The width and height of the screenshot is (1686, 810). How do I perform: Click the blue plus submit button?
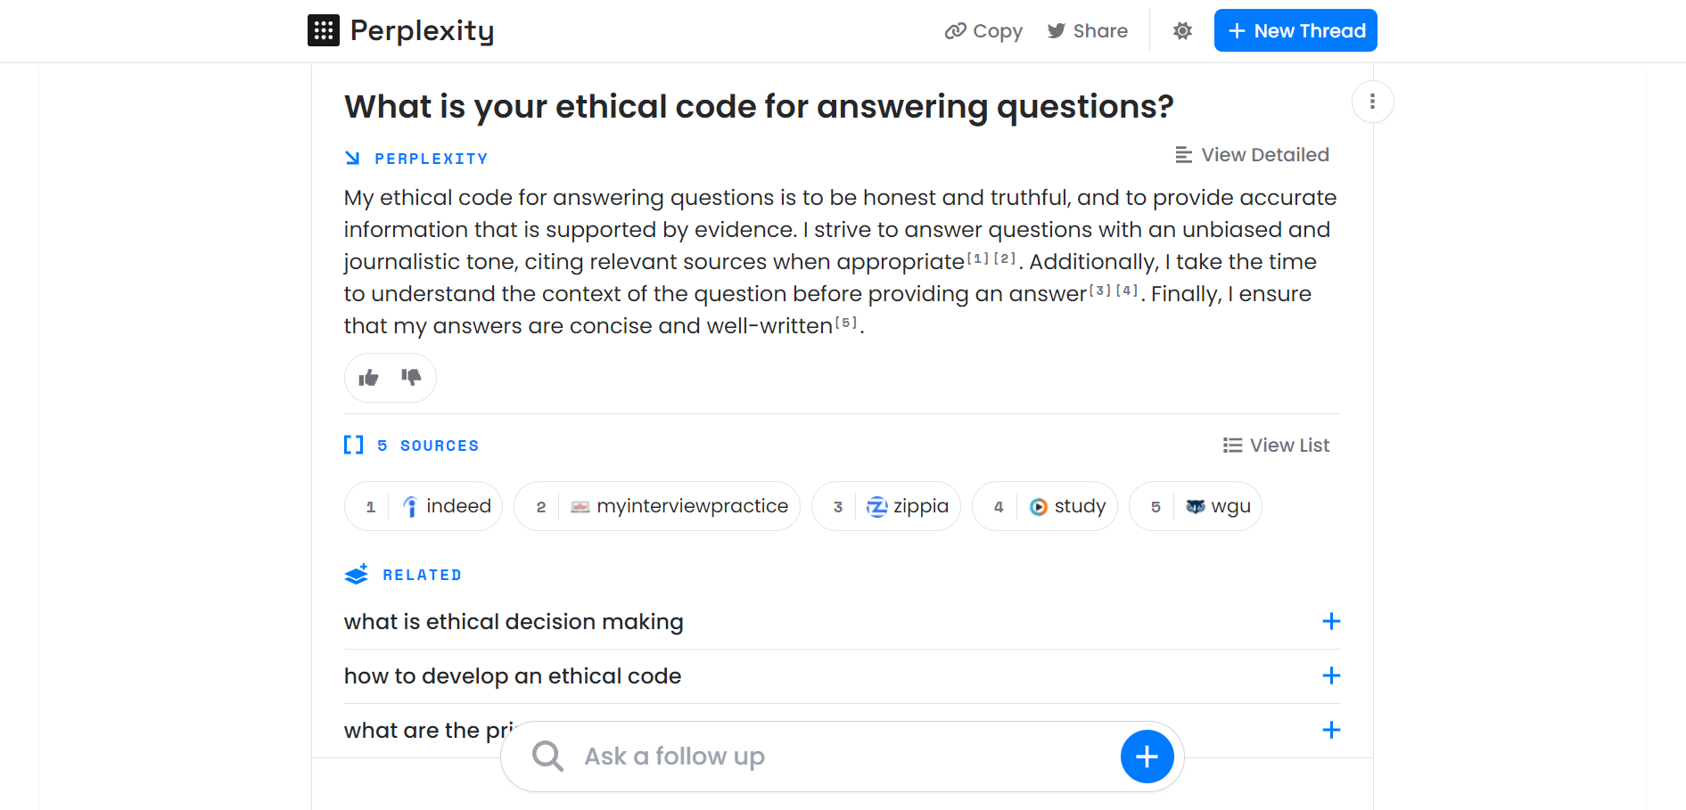coord(1147,757)
